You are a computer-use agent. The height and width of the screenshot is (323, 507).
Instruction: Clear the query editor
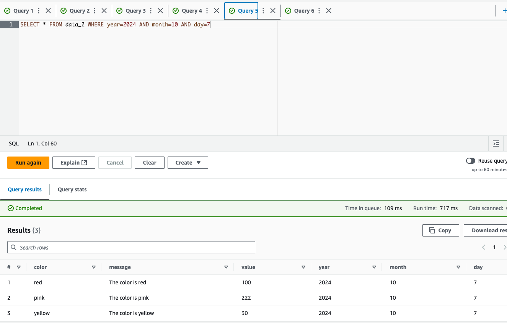(x=150, y=163)
